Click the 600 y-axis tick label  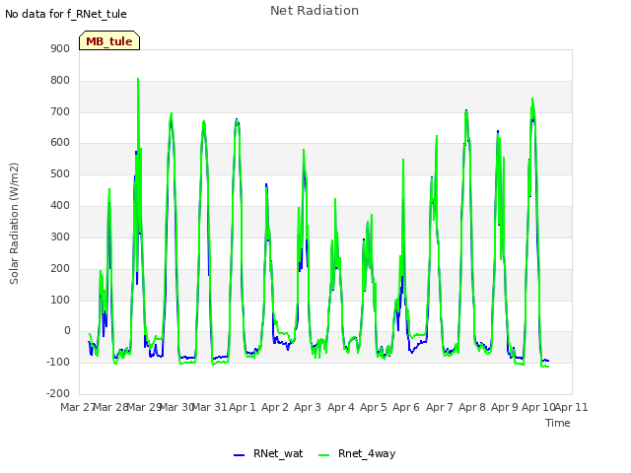[x=60, y=142]
